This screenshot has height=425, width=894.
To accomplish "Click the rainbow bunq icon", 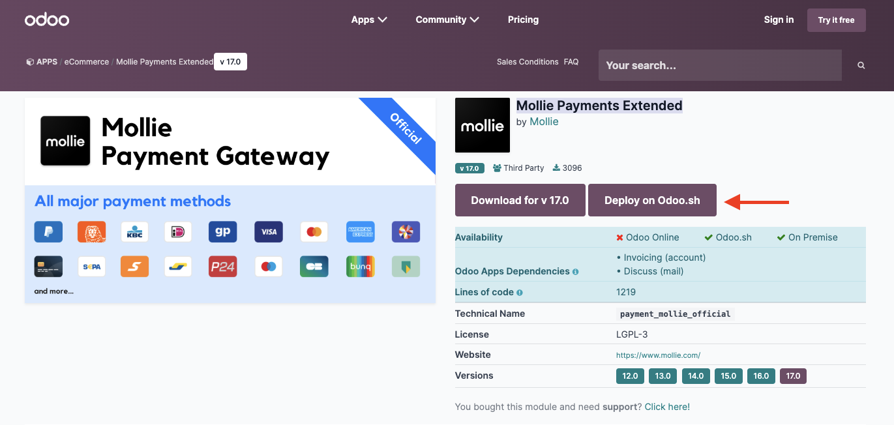I will 361,266.
